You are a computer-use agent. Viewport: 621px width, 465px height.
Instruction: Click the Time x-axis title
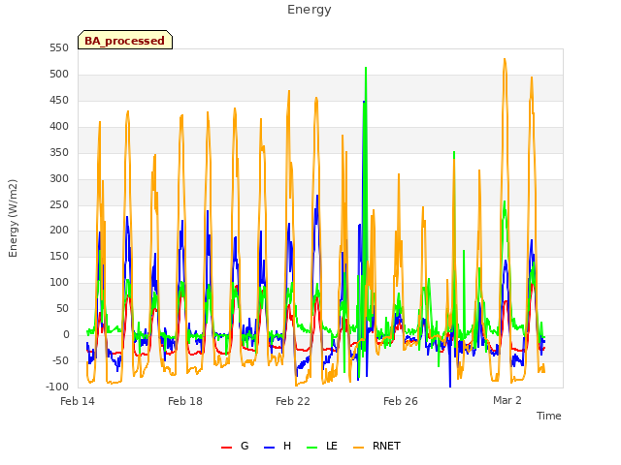click(x=548, y=416)
